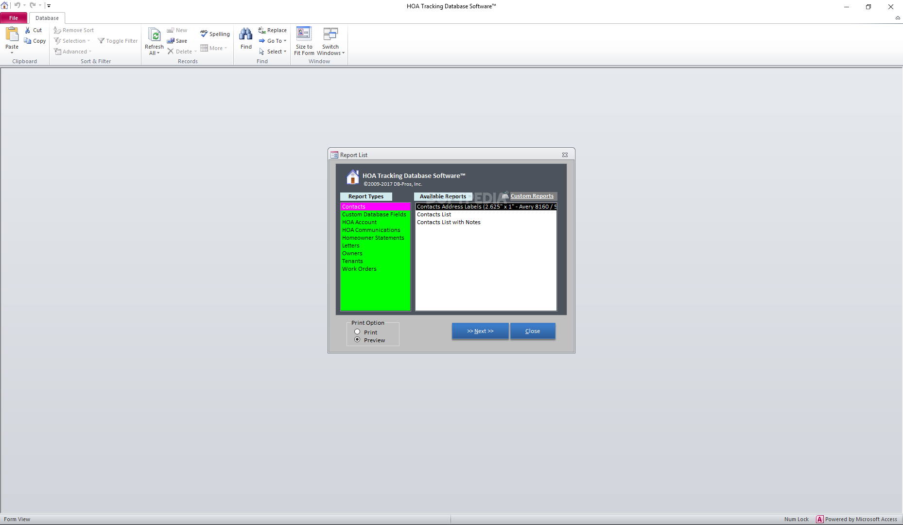The height and width of the screenshot is (525, 903).
Task: Click the Save record icon
Action: tap(171, 41)
